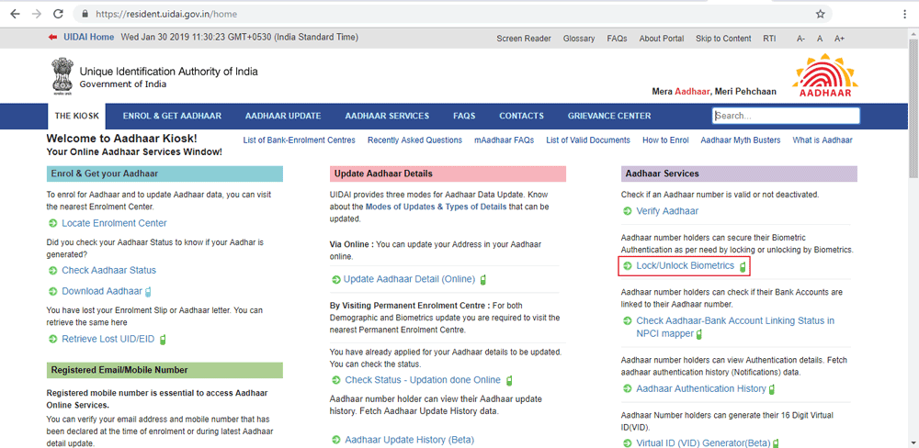Click the green arrow beside Verify Aadhaar
This screenshot has width=919, height=448.
(x=627, y=211)
